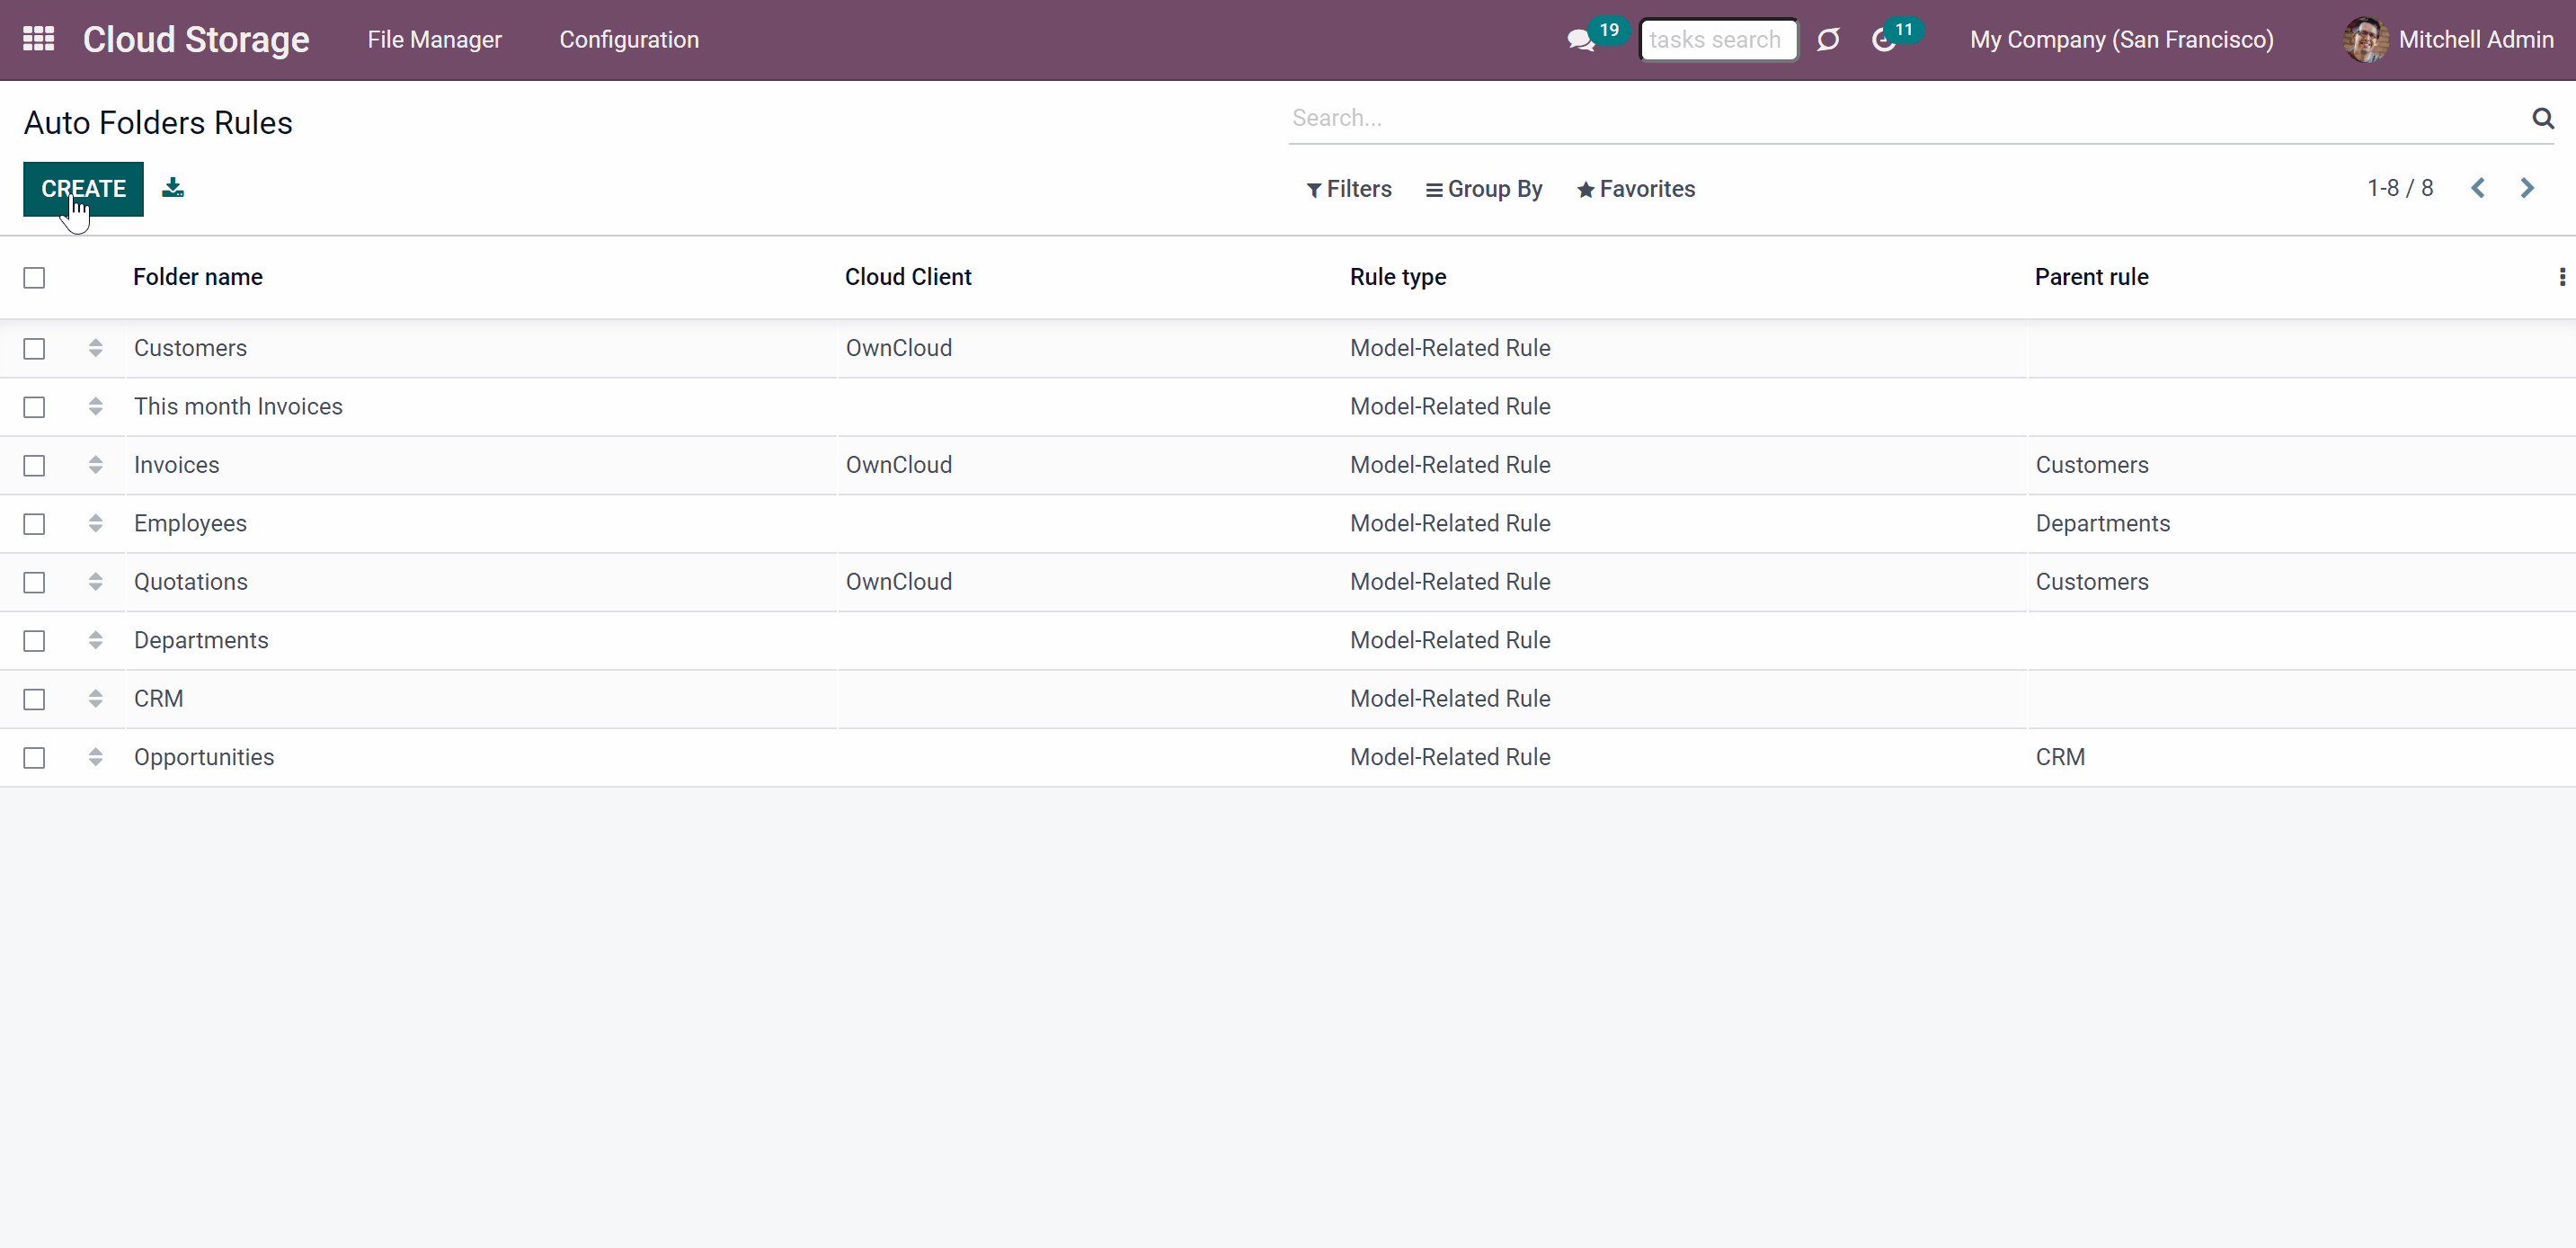Open the apps grid menu icon
Screen dimensions: 2576x1248
pos(38,39)
